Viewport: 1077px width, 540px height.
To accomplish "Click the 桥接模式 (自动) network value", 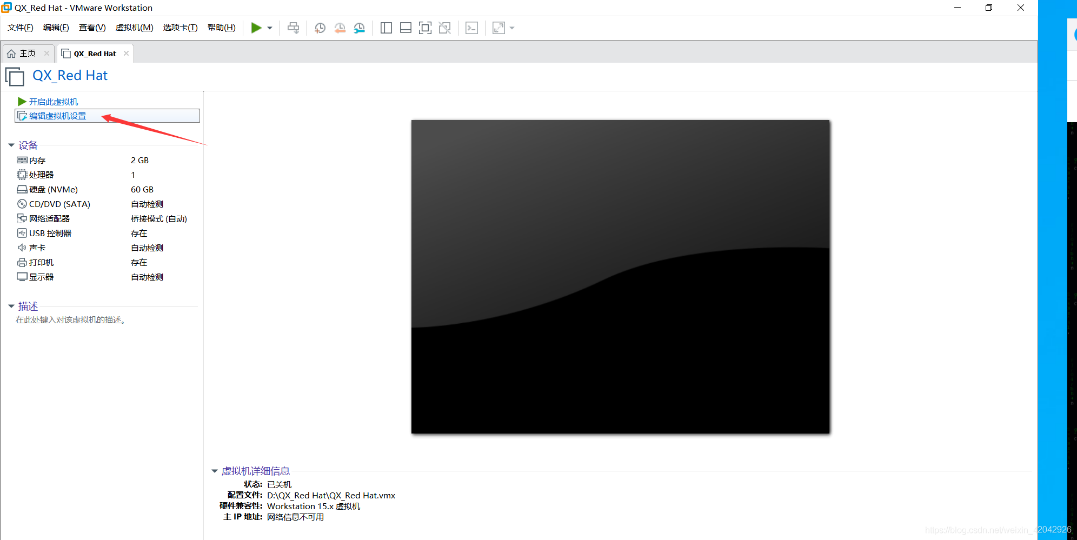I will 159,218.
